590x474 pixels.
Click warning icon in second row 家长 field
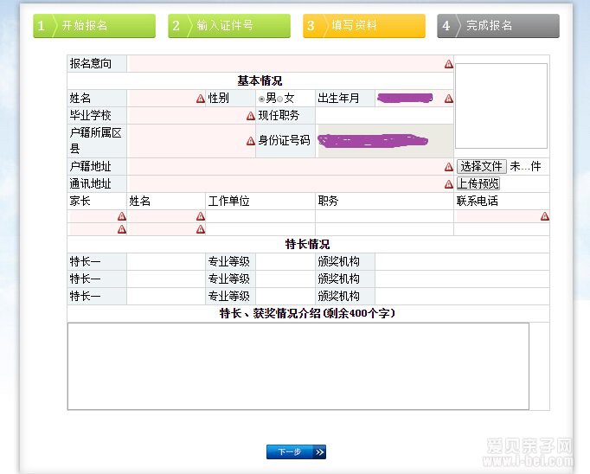tap(121, 229)
